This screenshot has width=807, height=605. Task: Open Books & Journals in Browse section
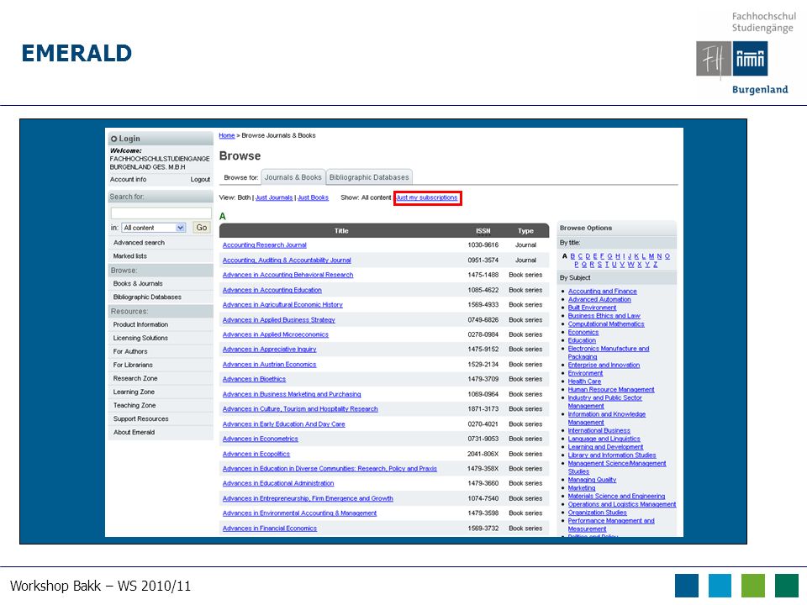pyautogui.click(x=137, y=283)
